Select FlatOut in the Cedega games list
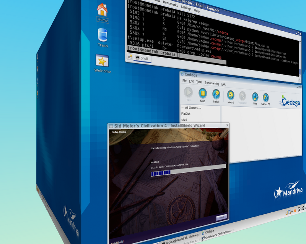Image resolution: width=306 pixels, height=244 pixels. 186,114
